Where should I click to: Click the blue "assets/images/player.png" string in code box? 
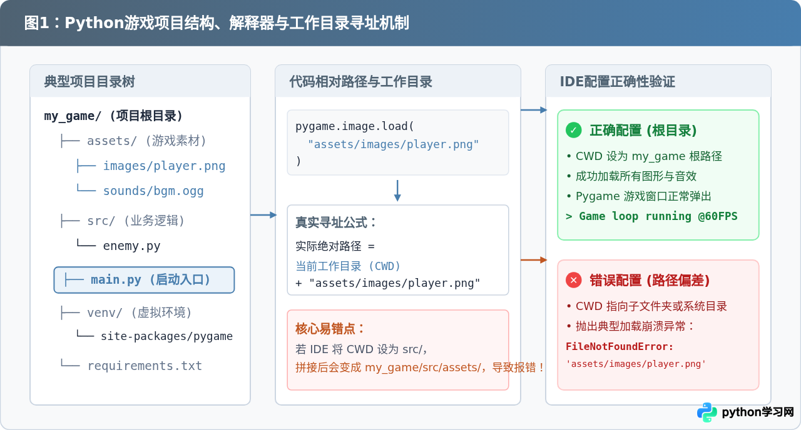[393, 144]
